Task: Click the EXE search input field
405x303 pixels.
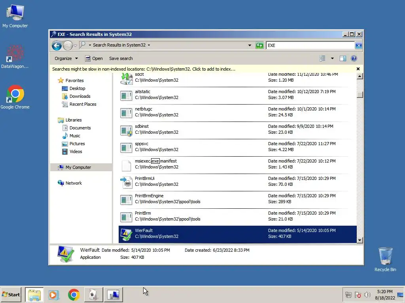Action: 310,45
